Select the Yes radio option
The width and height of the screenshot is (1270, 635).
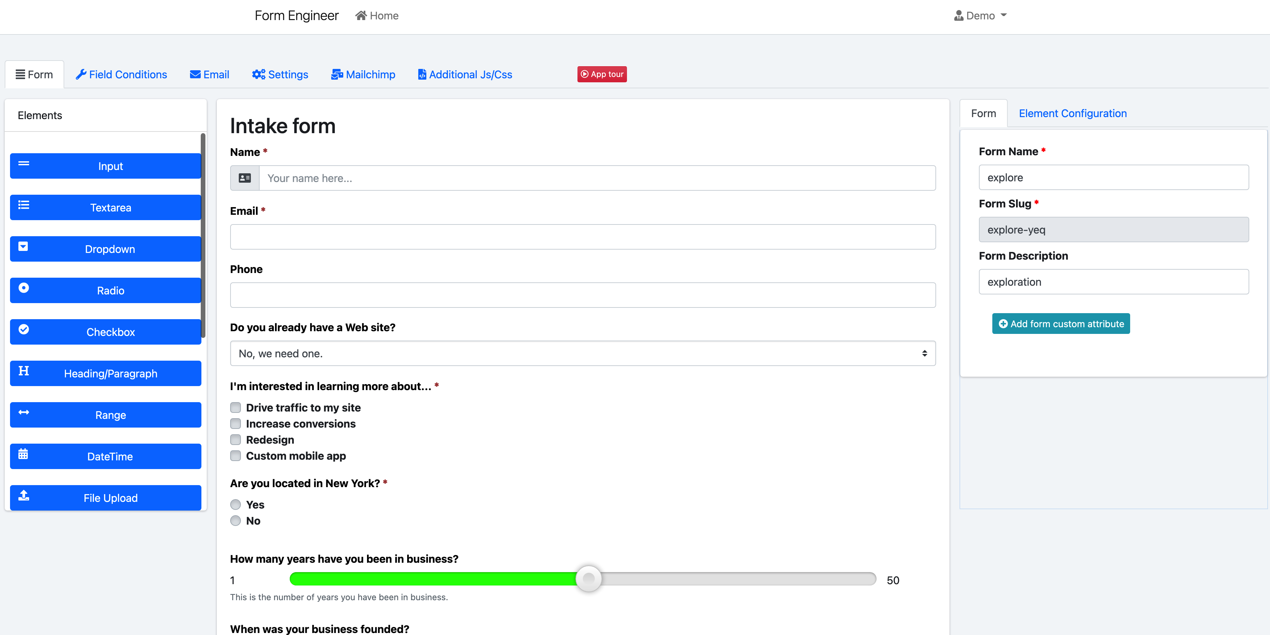point(236,505)
